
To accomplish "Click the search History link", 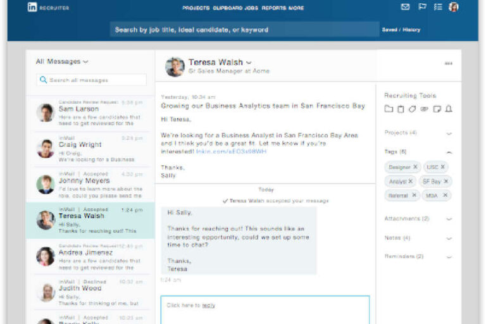I will [x=411, y=30].
